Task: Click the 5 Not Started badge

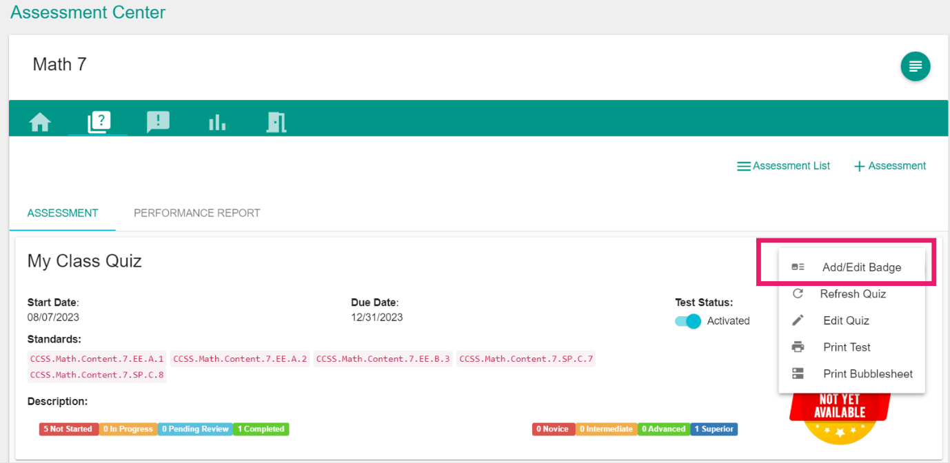Action: click(x=69, y=429)
